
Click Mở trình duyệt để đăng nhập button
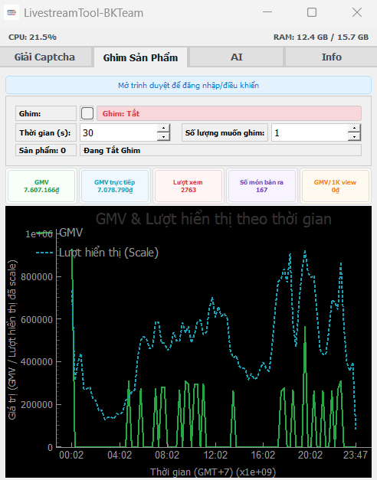188,85
